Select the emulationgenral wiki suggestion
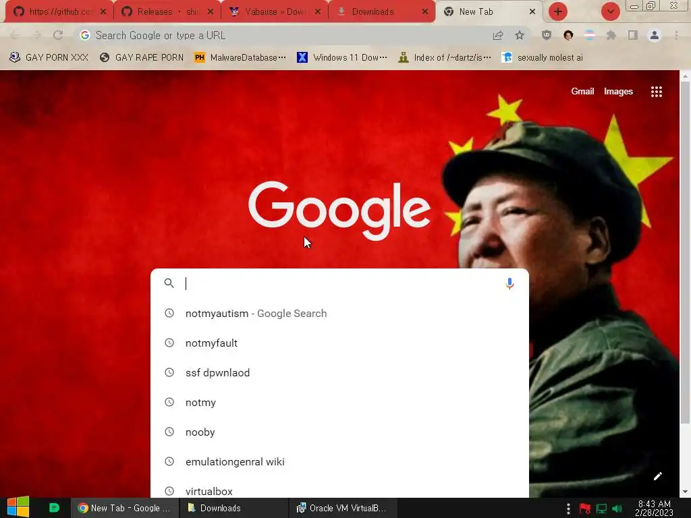The width and height of the screenshot is (691, 518). tap(339, 461)
